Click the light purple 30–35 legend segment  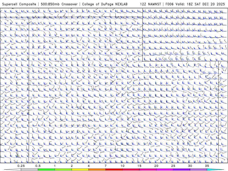point(198,170)
